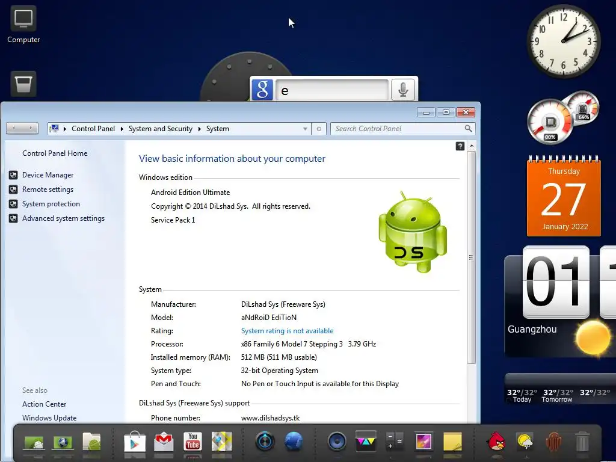The width and height of the screenshot is (616, 462).
Task: Activate the microphone voice search button
Action: (402, 90)
